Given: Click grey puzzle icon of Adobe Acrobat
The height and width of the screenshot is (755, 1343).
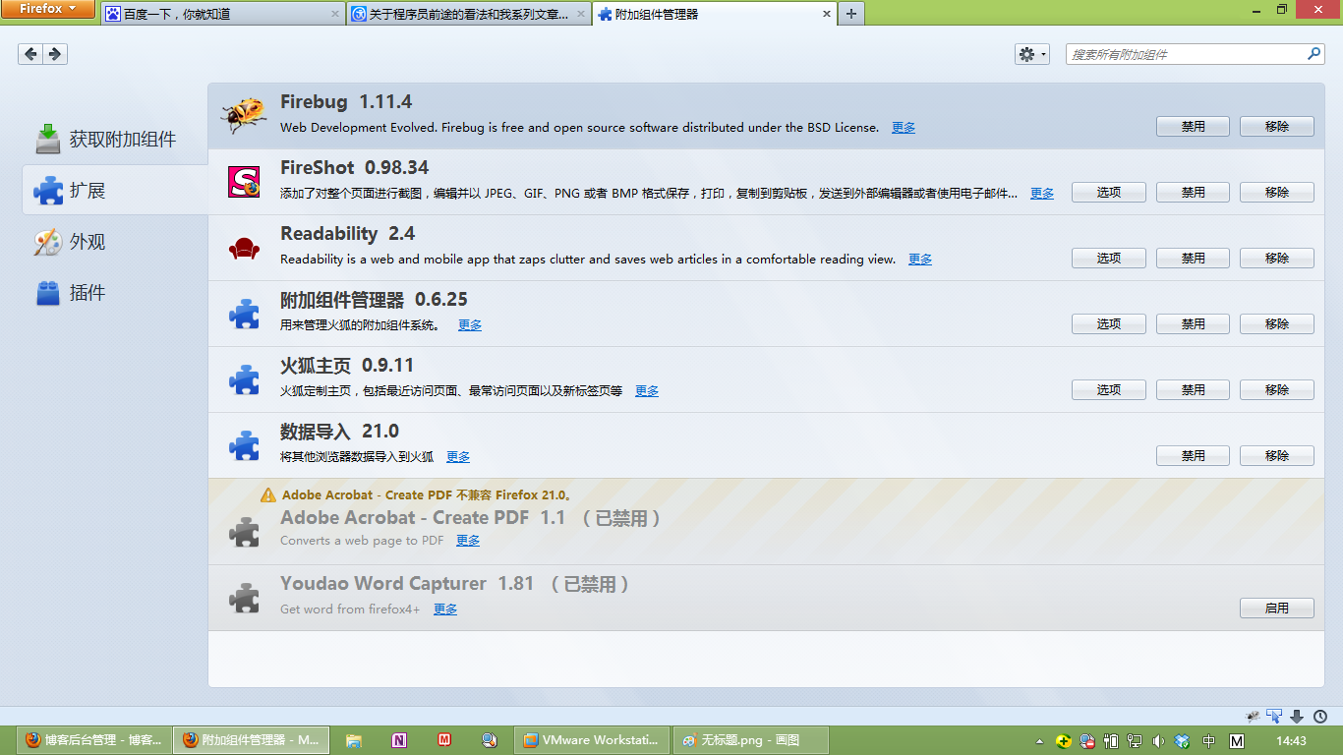Looking at the screenshot, I should tap(244, 532).
